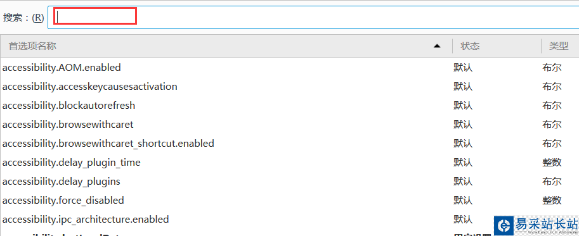The height and width of the screenshot is (236, 579).
Task: Select accessibility.force_disabled preference
Action: click(x=289, y=201)
